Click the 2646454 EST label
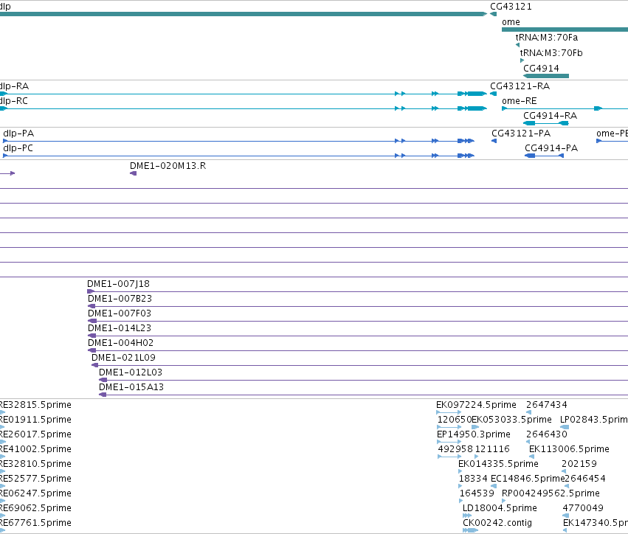Viewport: 628px width, 534px height. click(585, 479)
